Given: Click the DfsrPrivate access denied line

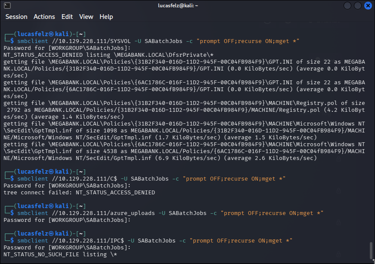Looking at the screenshot, I should tap(108, 55).
